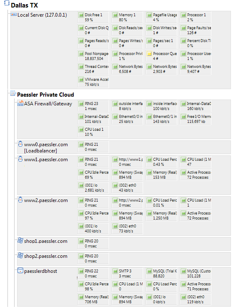Click the Dallas TX probe icon
Screen dimensions: 233x307
coord(7,3)
